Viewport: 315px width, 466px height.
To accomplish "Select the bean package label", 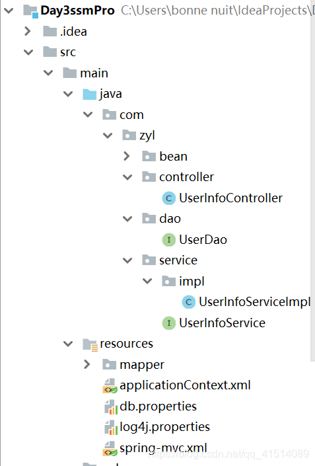I will coord(174,156).
